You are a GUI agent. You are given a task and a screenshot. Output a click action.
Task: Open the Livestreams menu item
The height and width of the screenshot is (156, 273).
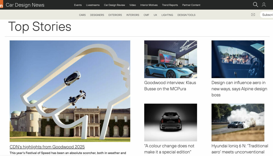[93, 5]
